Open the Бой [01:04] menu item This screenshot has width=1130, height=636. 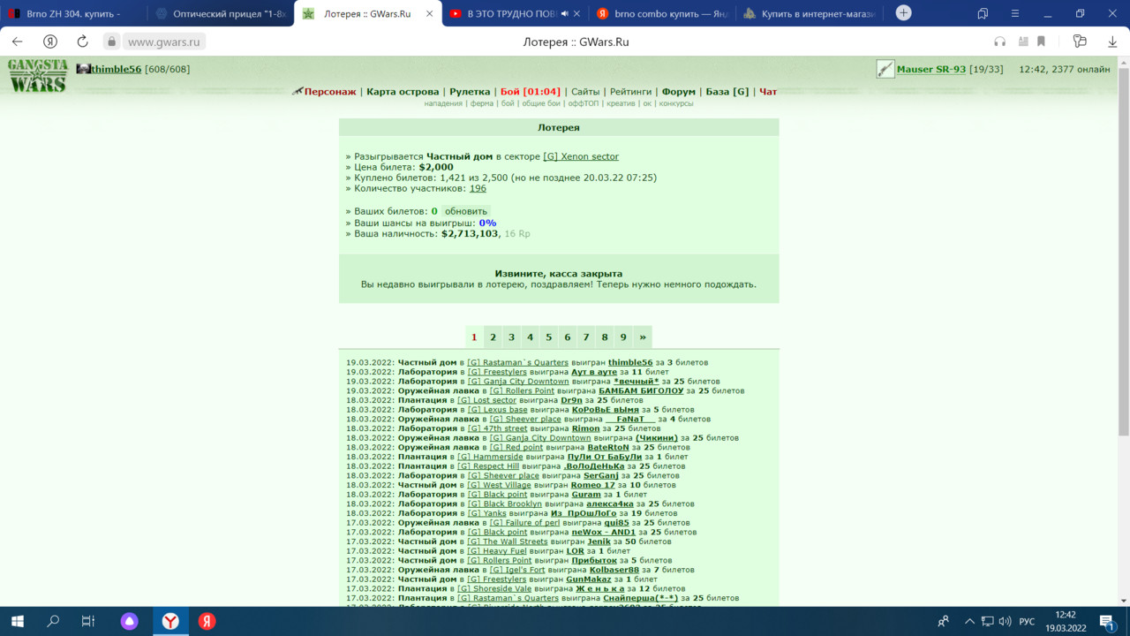click(531, 92)
